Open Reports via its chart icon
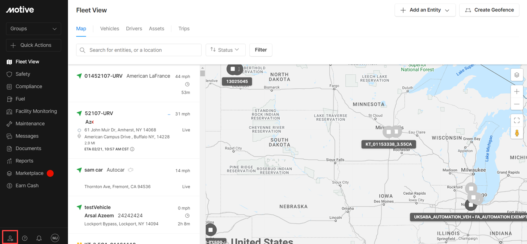The image size is (527, 244). coord(9,161)
